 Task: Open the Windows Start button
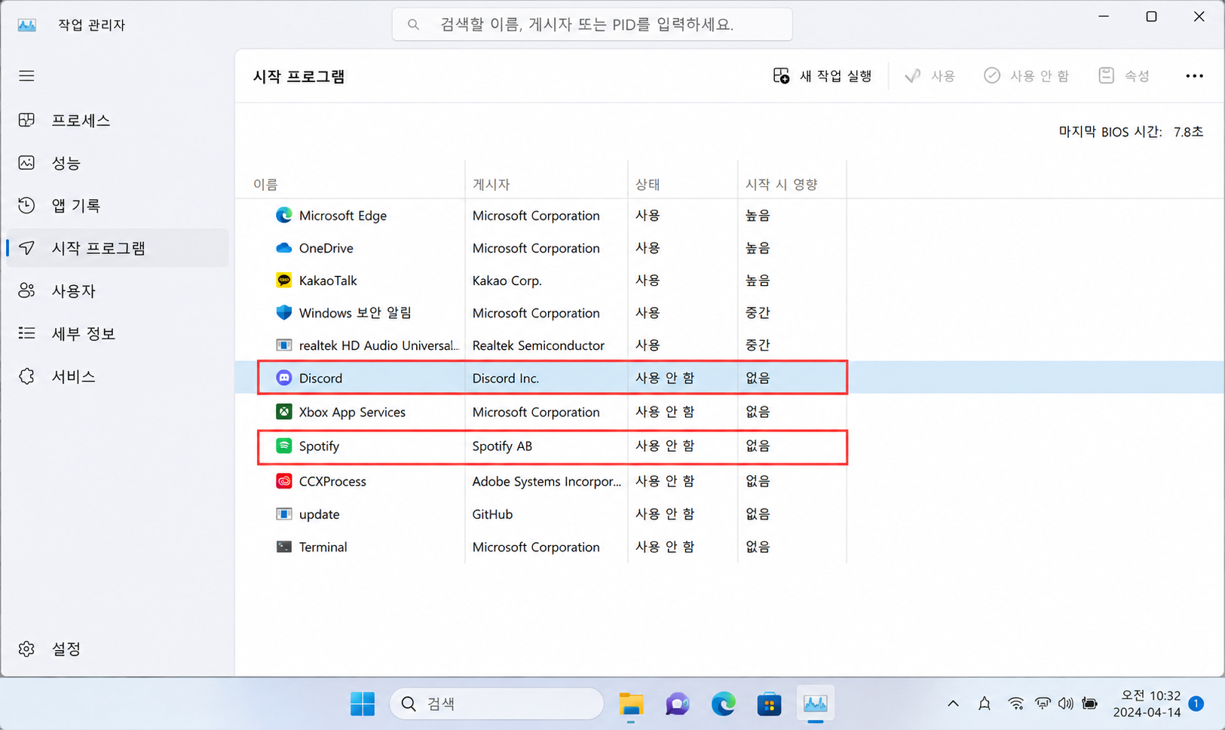(x=363, y=704)
